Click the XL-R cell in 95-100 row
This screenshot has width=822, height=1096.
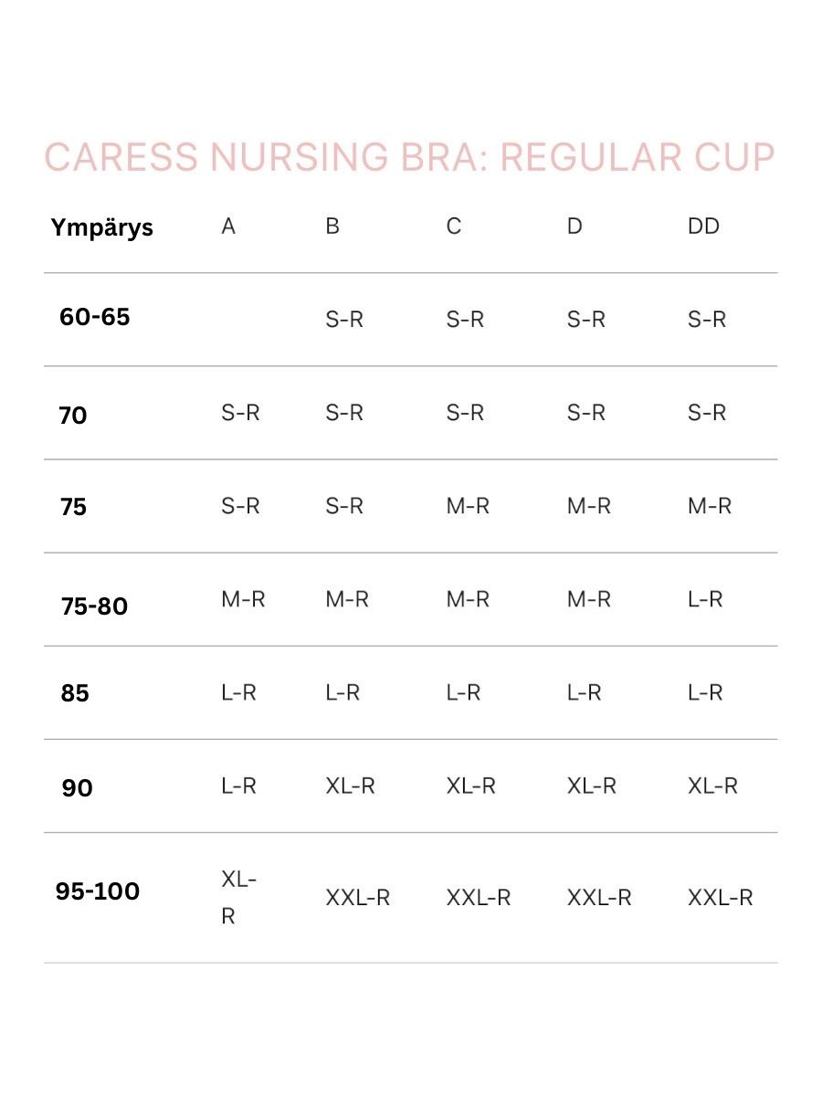coord(238,897)
